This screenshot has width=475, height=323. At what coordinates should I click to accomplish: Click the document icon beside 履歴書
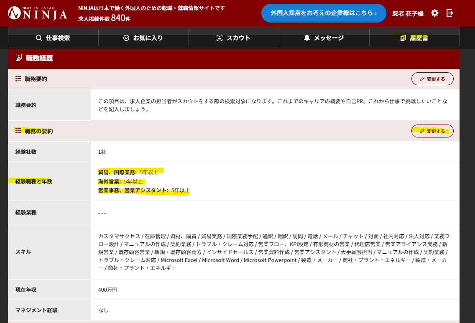pos(403,38)
